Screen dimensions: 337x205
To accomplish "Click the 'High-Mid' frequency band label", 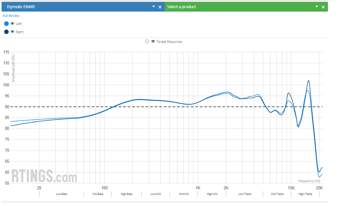I will (x=212, y=194).
